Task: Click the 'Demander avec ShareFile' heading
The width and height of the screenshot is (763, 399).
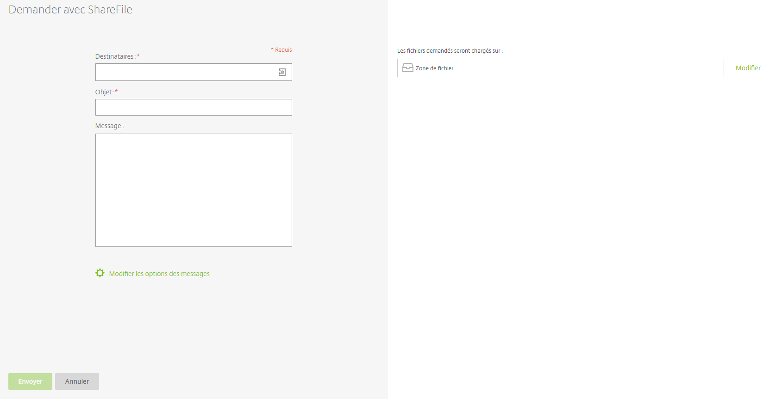Action: [70, 10]
